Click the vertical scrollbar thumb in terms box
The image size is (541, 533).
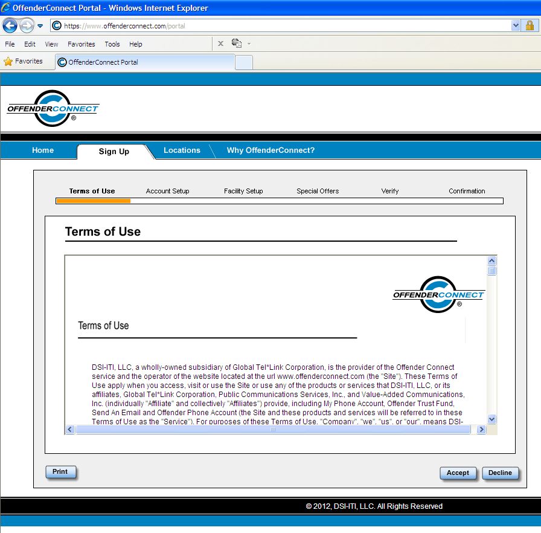492,271
